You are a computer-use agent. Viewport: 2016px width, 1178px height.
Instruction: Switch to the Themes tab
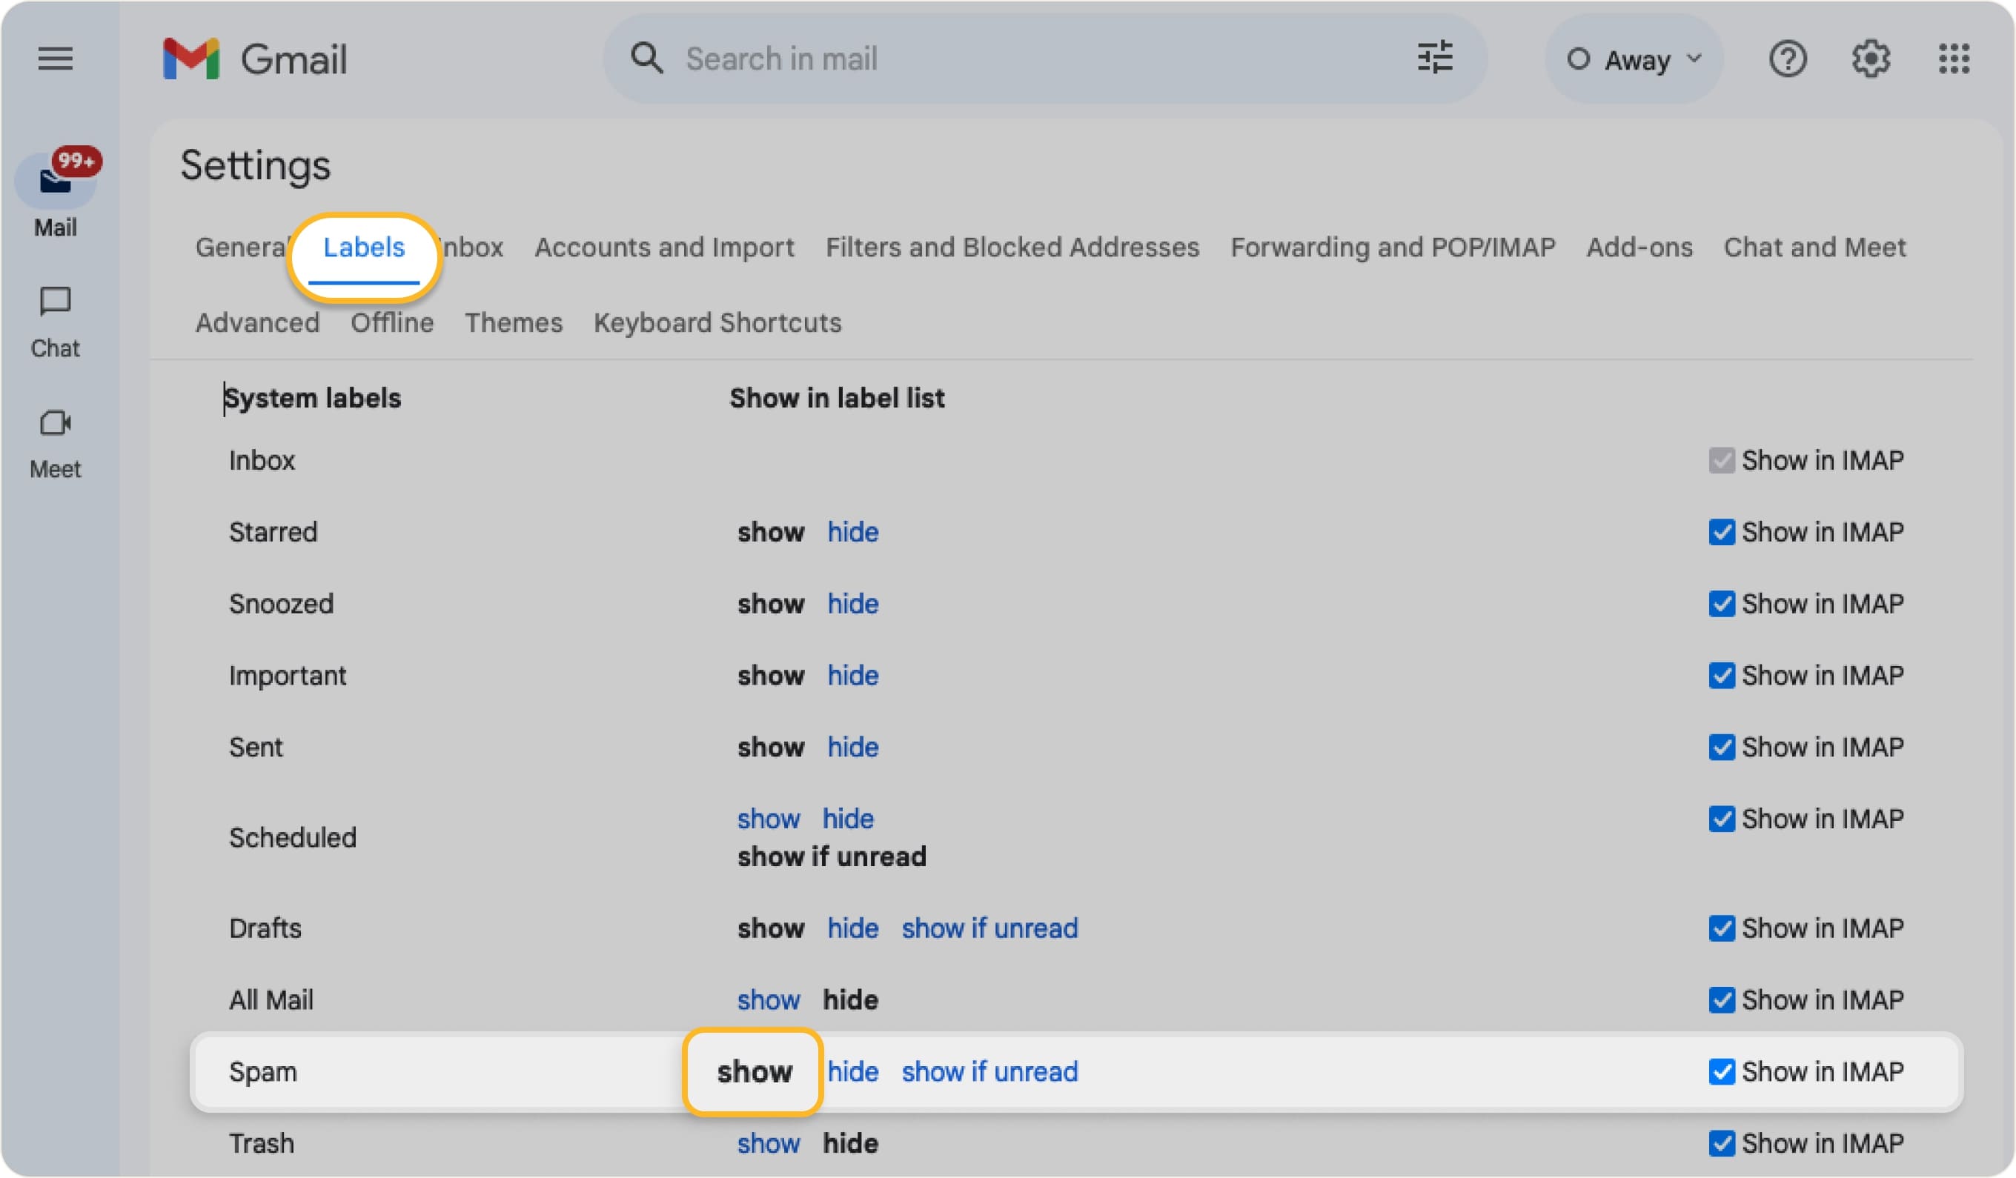(x=514, y=323)
